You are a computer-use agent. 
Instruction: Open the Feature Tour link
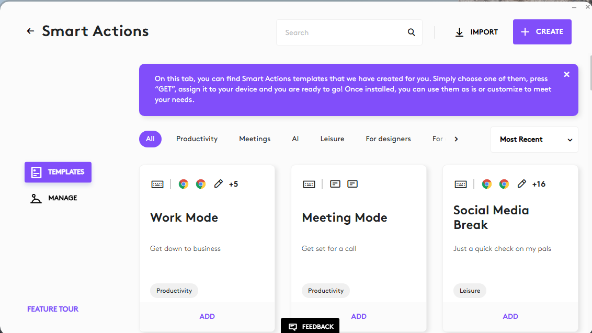click(53, 309)
